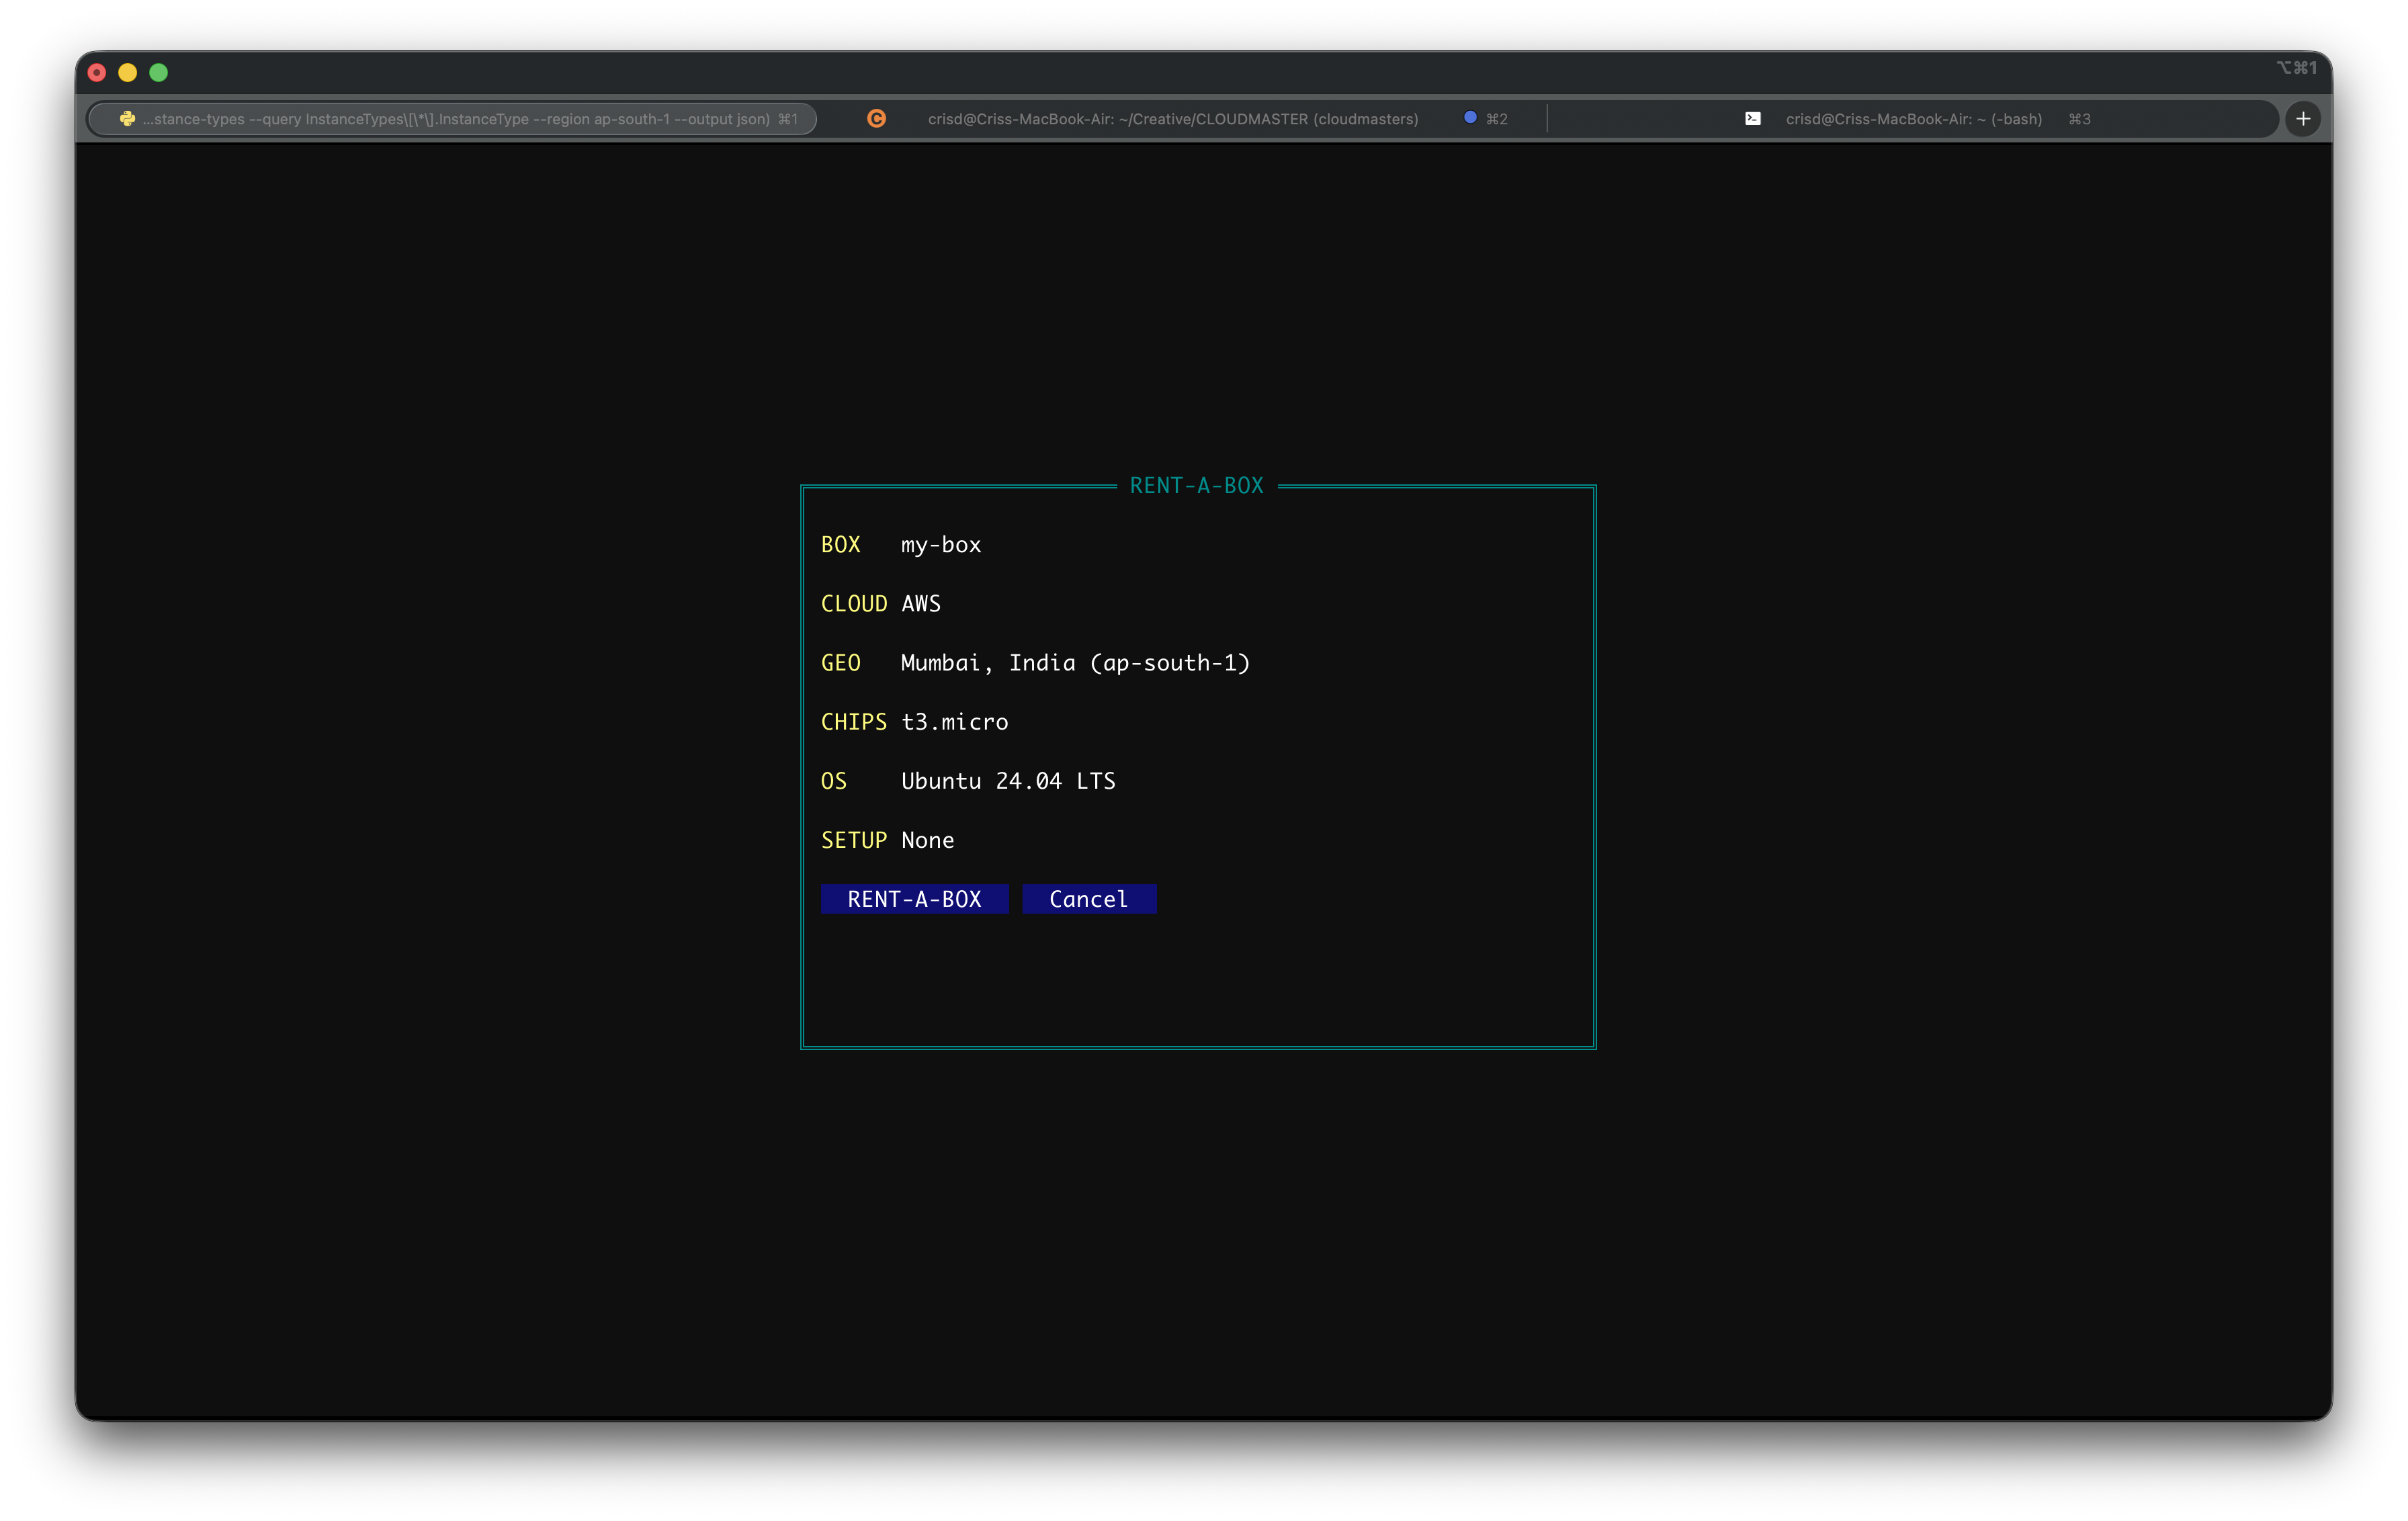Click the ⌥⌘1 window shortcut indicator
Viewport: 2408px width, 1521px height.
2297,68
